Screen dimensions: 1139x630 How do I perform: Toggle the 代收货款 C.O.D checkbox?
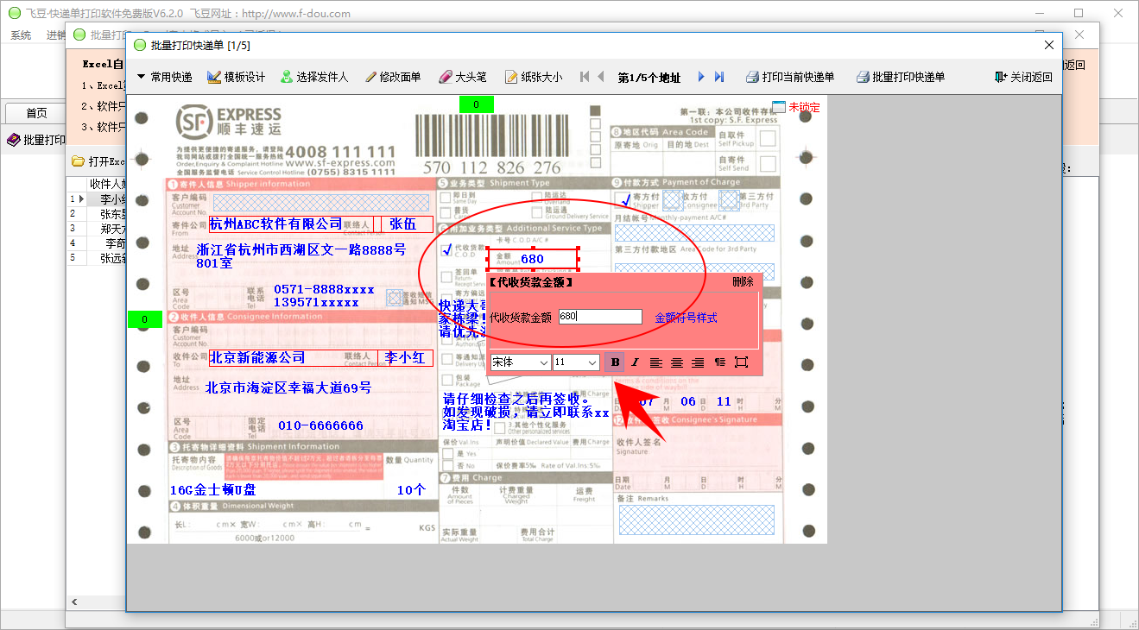pos(446,250)
